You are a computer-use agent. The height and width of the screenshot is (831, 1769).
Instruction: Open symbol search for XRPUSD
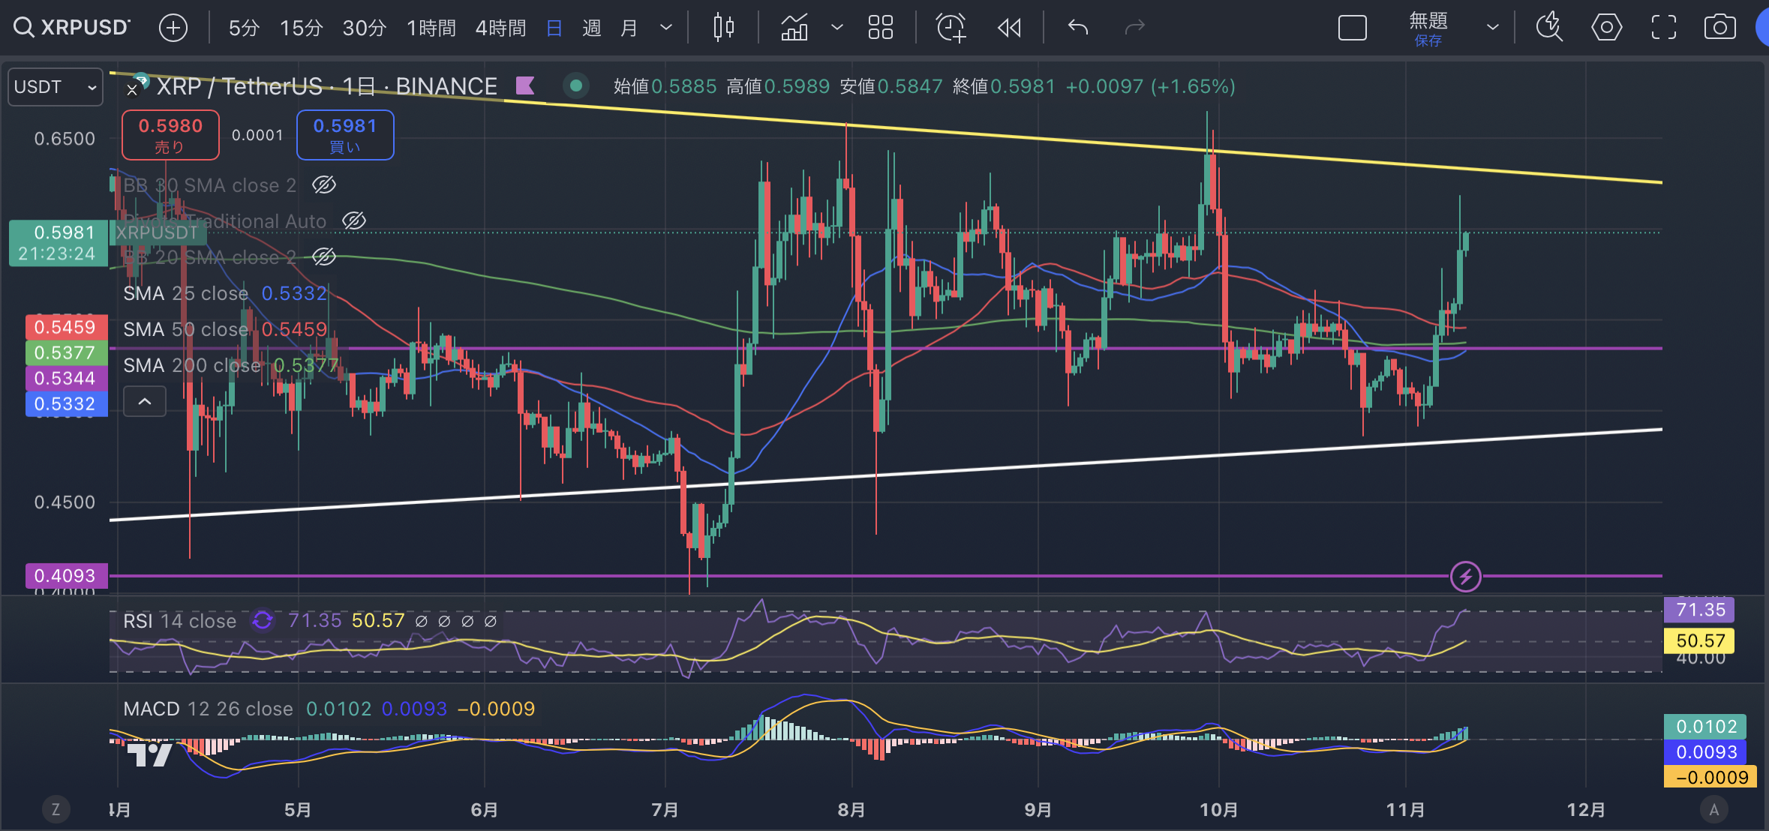tap(72, 28)
